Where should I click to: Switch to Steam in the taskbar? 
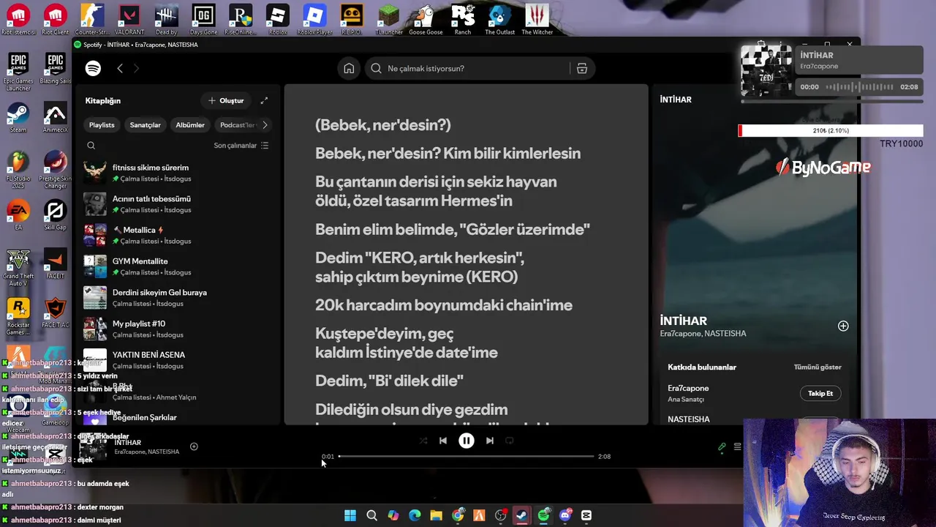(x=522, y=515)
